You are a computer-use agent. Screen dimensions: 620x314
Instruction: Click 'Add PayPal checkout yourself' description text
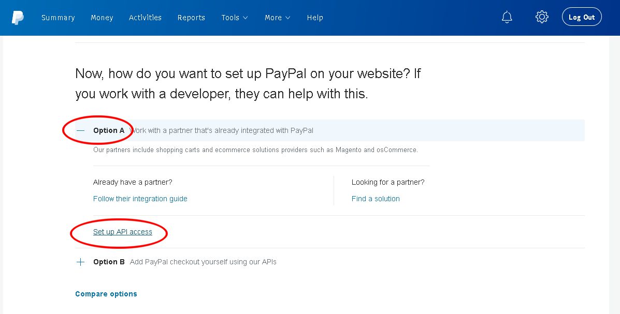point(203,262)
